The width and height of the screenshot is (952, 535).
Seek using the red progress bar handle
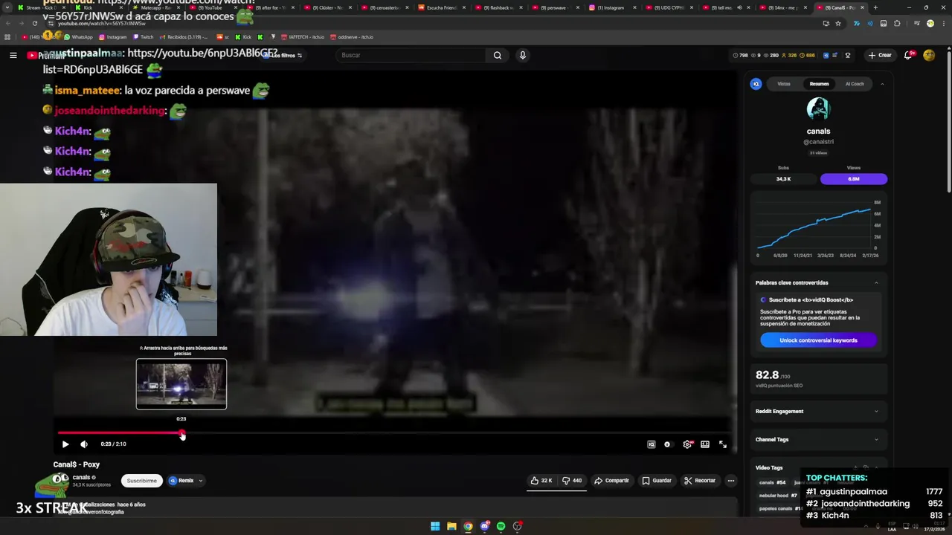[x=181, y=433]
